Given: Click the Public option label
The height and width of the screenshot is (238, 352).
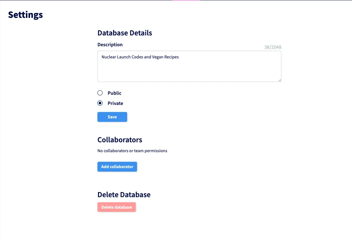Looking at the screenshot, I should click(x=114, y=93).
